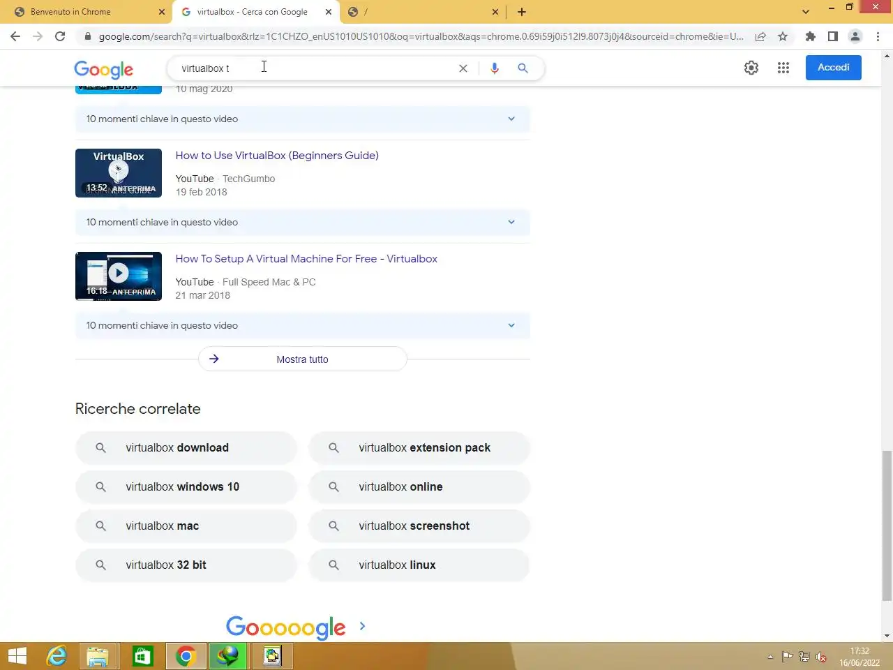Submit search with the magnifier icon
This screenshot has height=670, width=893.
(x=523, y=68)
